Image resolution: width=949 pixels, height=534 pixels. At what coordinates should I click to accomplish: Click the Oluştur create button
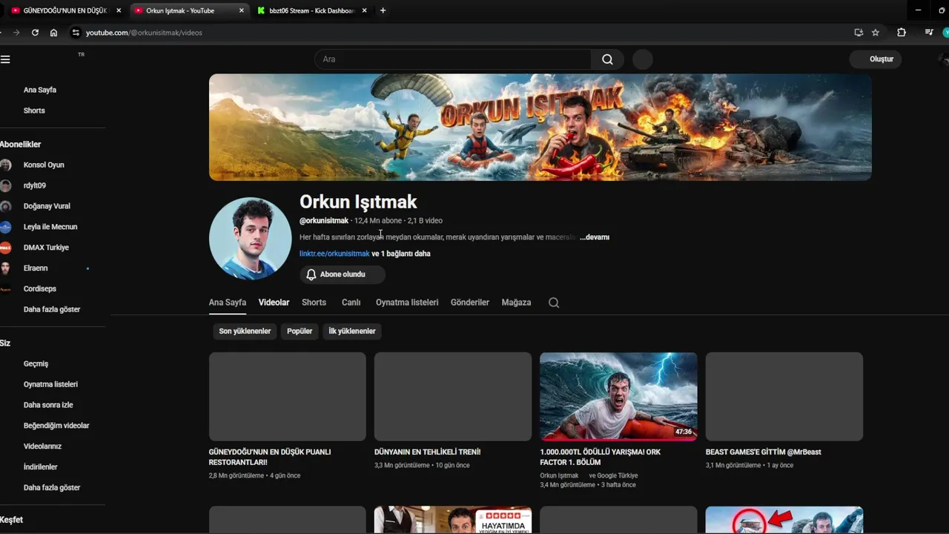(x=876, y=59)
